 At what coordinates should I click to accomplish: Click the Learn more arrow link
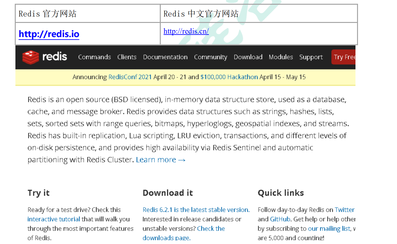pyautogui.click(x=161, y=160)
